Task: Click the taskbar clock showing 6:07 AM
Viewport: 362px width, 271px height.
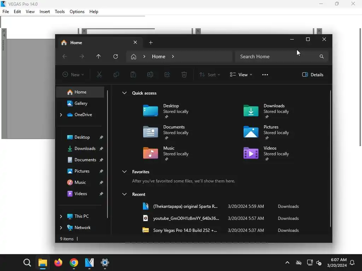Action: [337, 263]
